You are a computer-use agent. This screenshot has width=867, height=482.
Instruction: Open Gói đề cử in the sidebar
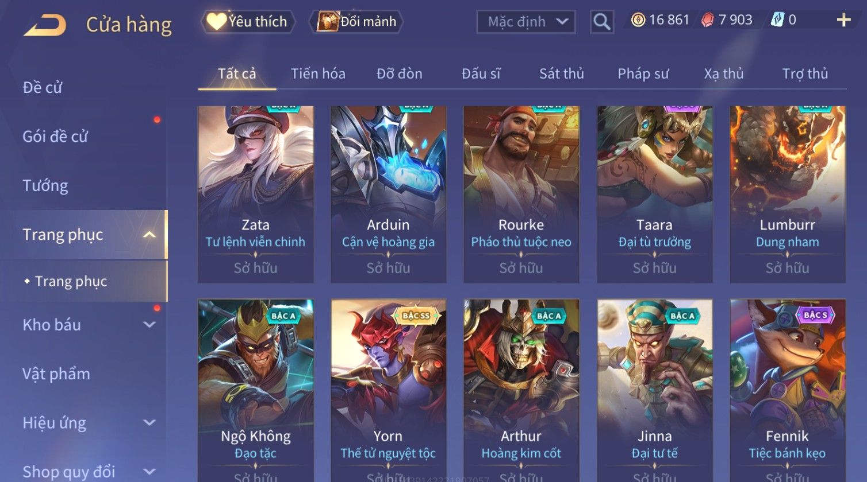55,137
